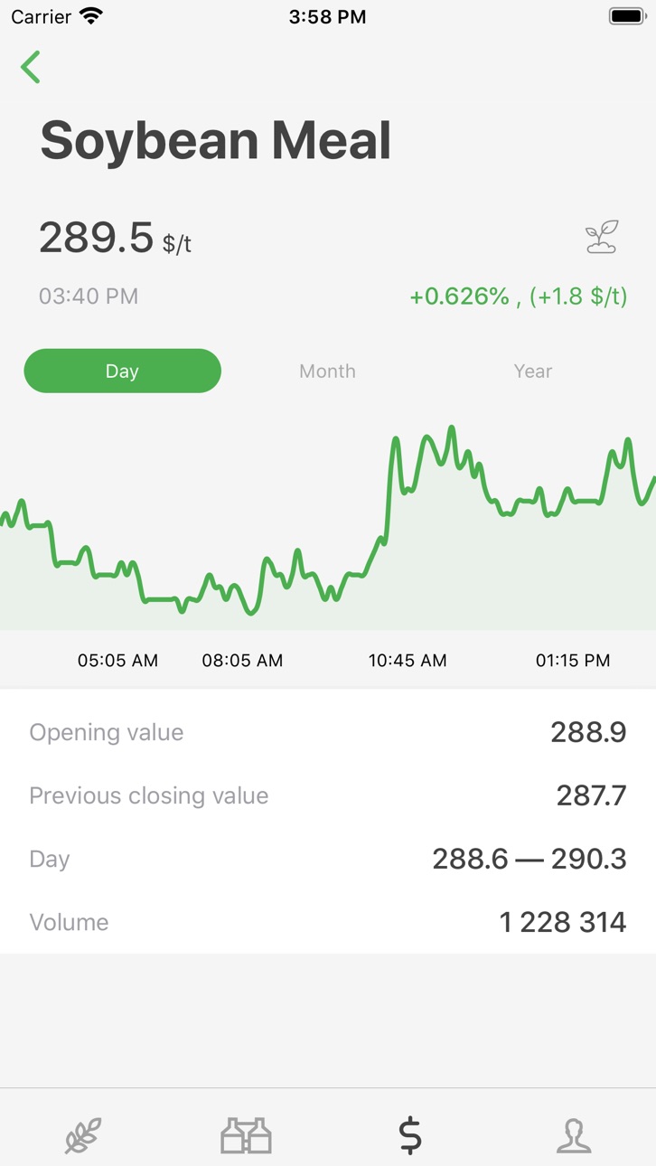
Task: Tap the battery status icon
Action: click(x=627, y=16)
